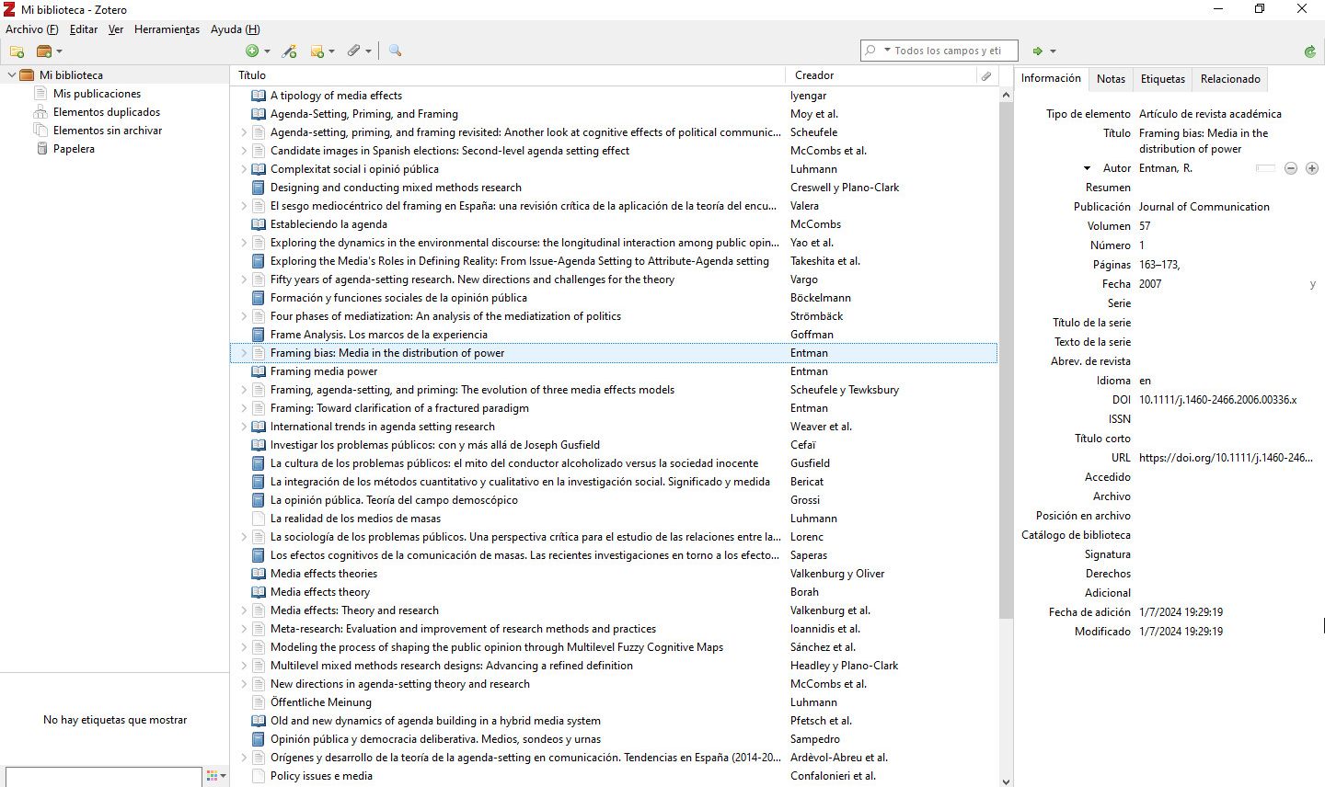Select 'Media effects theory' by Borah
Screen dimensions: 1325x787
[614, 592]
